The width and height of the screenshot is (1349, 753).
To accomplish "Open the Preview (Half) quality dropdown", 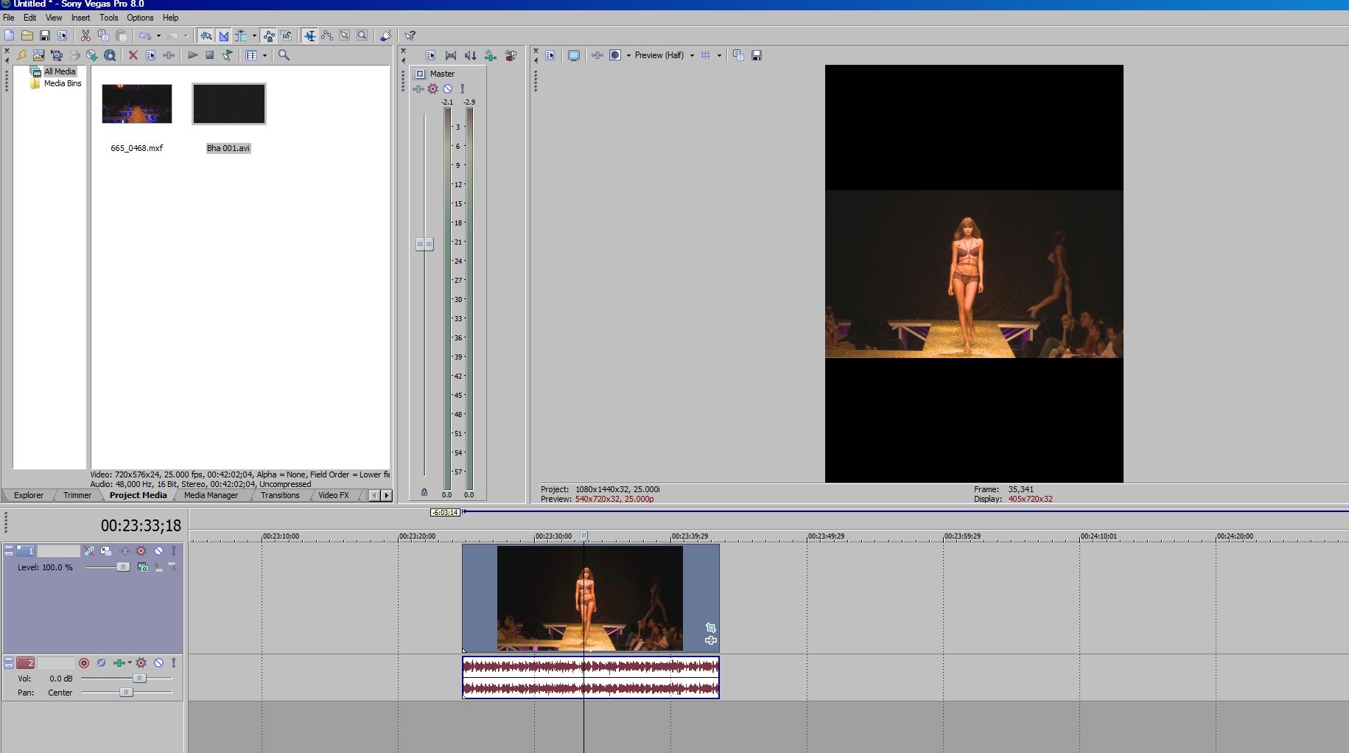I will coord(663,55).
